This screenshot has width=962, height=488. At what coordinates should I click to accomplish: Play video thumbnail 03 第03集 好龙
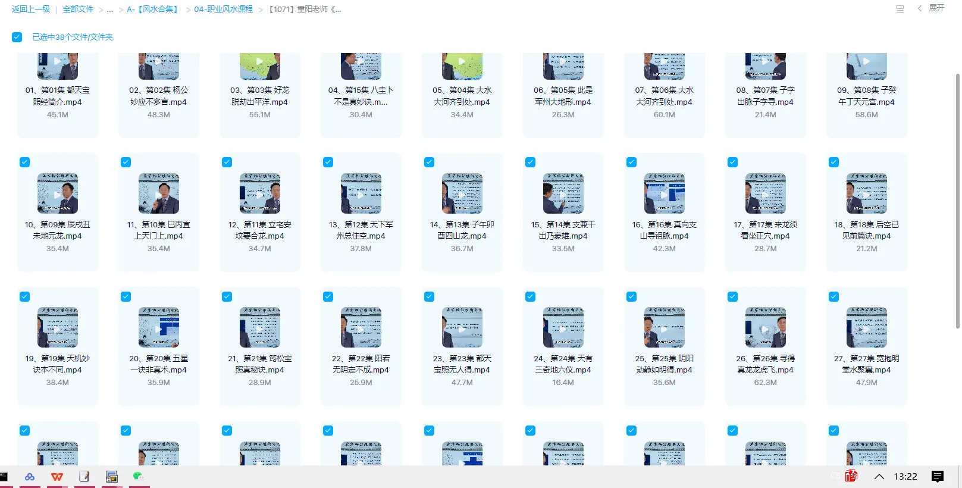click(260, 65)
